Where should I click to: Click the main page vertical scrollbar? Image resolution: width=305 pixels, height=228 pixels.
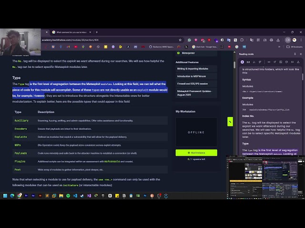click(x=234, y=65)
